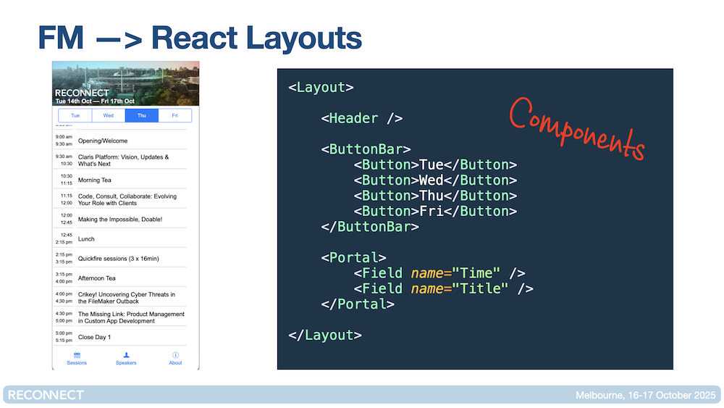Image resolution: width=724 pixels, height=408 pixels.
Task: Click Melbourne, 16-17 October 2025 footer text
Action: (646, 395)
